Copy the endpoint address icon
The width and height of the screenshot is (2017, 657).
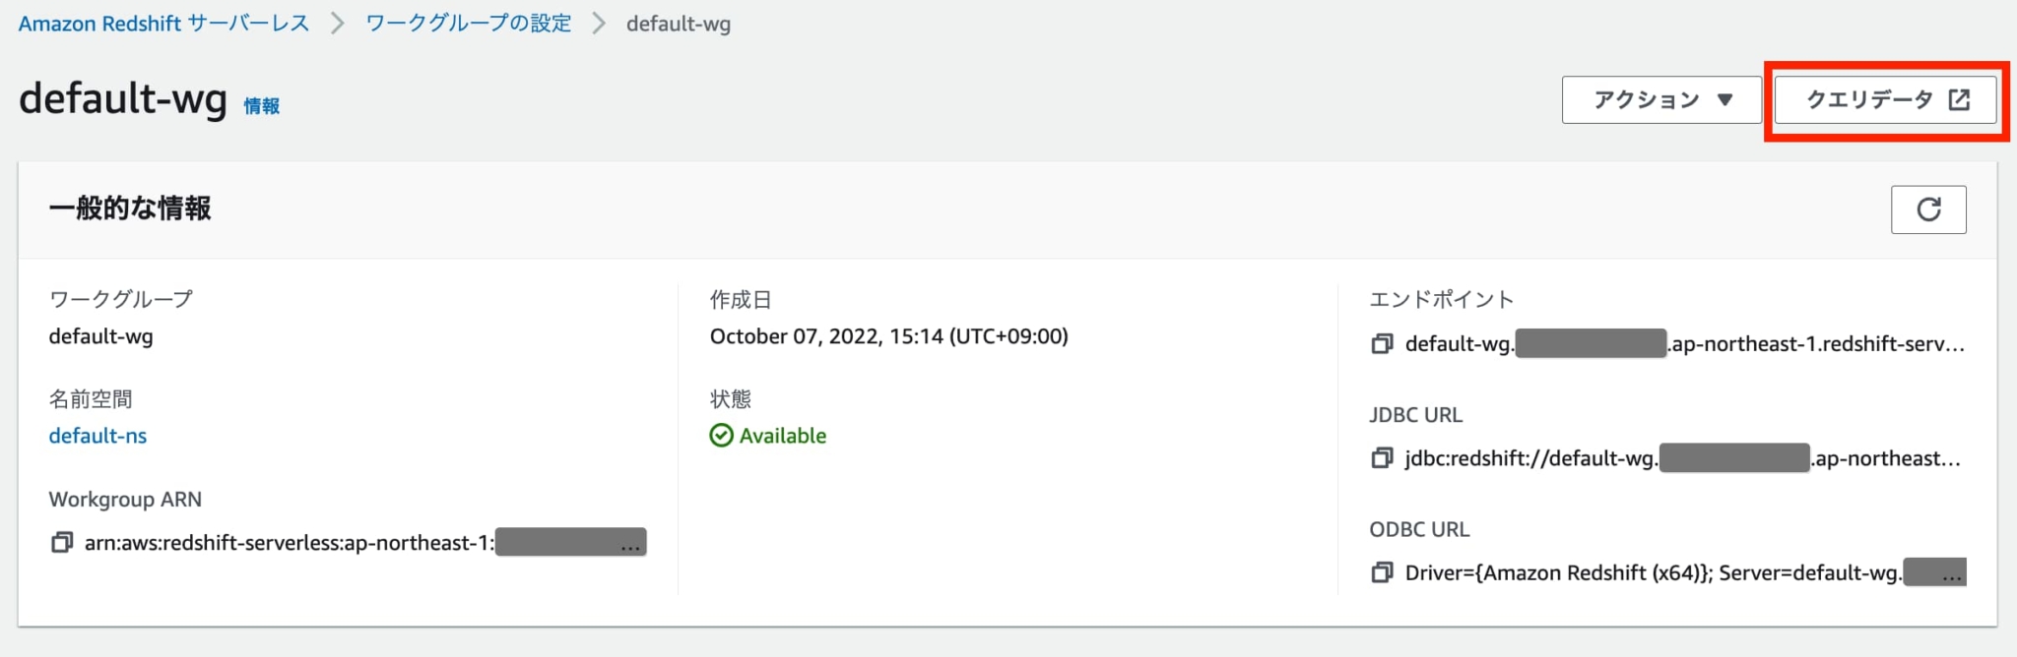1383,344
